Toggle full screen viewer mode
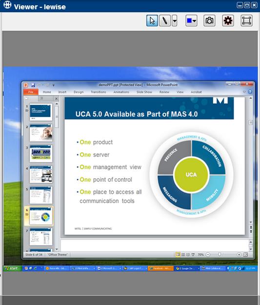 click(246, 21)
